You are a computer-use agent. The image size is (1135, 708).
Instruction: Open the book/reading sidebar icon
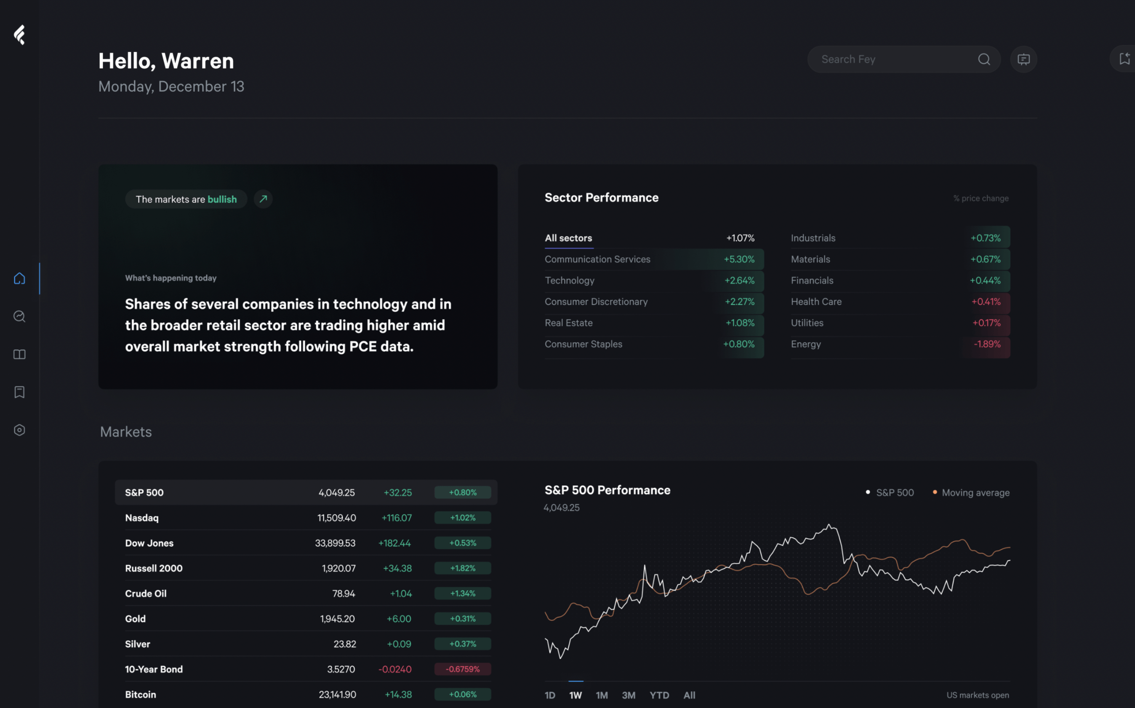pos(20,354)
